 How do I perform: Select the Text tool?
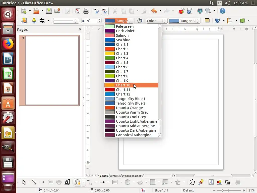coord(67,182)
